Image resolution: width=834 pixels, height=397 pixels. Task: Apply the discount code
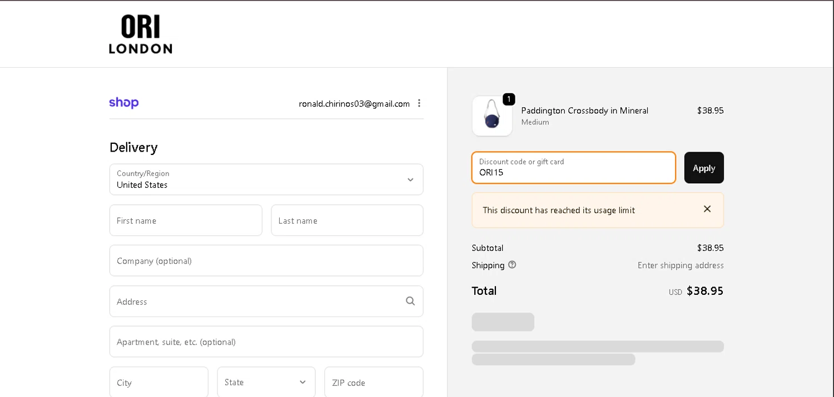pyautogui.click(x=704, y=168)
